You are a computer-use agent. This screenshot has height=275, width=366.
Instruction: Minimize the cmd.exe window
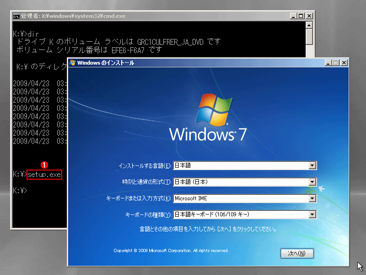click(x=293, y=16)
